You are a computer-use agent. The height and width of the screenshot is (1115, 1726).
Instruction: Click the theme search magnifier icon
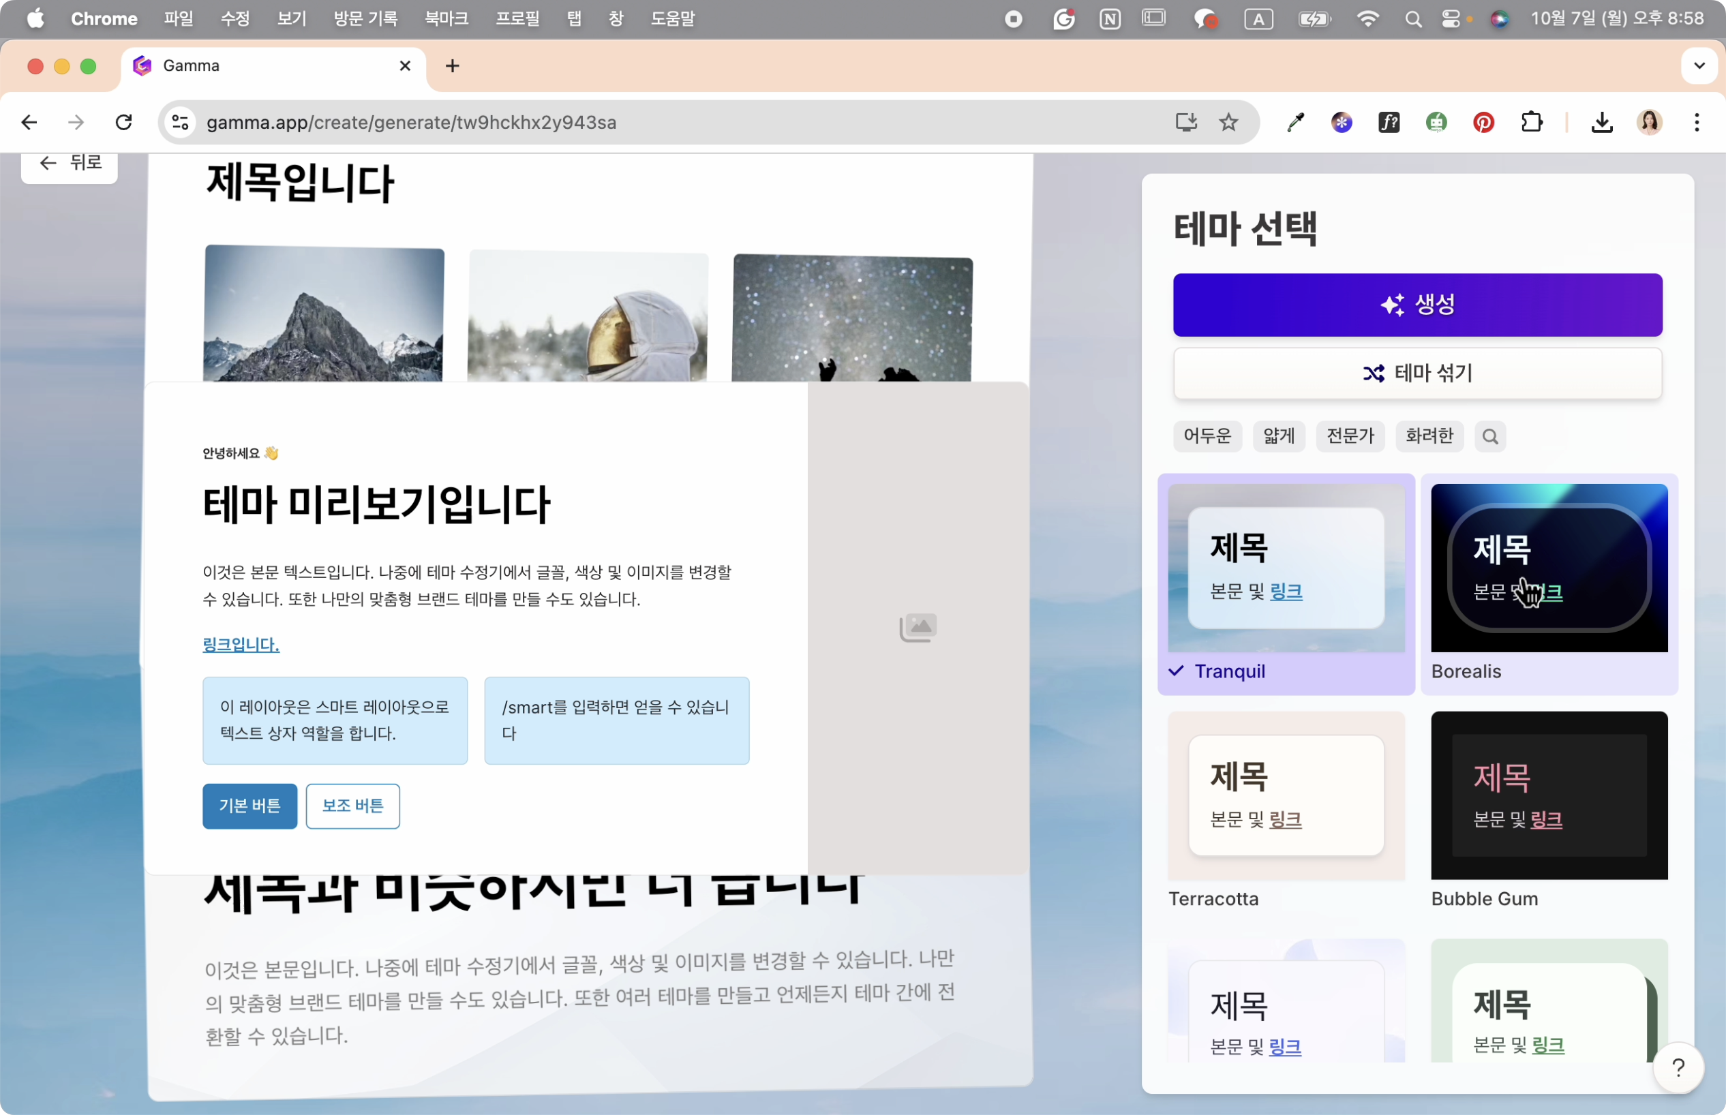click(x=1489, y=436)
